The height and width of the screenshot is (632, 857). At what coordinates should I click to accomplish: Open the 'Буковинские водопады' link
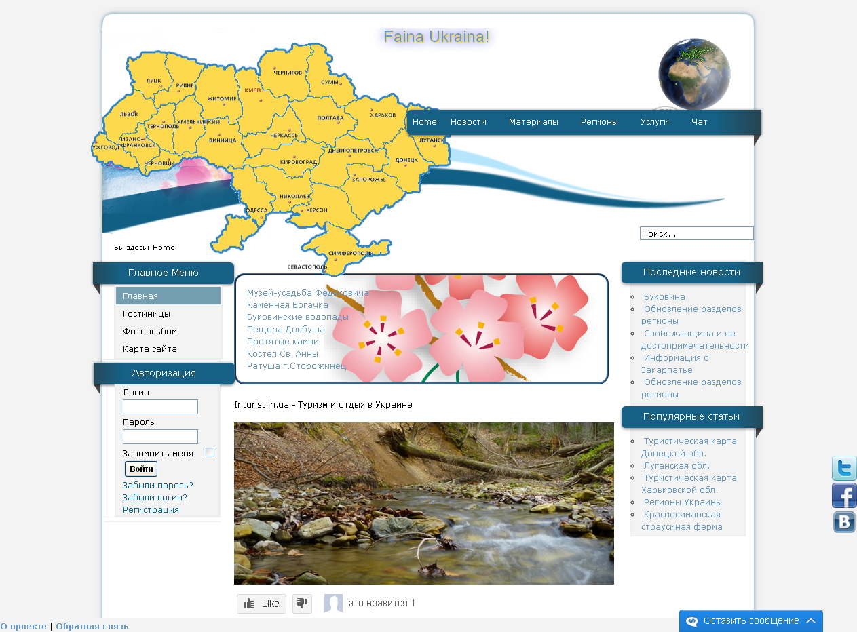click(x=298, y=317)
